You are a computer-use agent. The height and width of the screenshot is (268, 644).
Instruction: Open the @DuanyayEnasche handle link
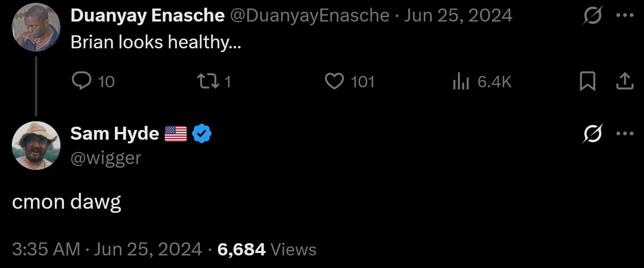tap(310, 15)
